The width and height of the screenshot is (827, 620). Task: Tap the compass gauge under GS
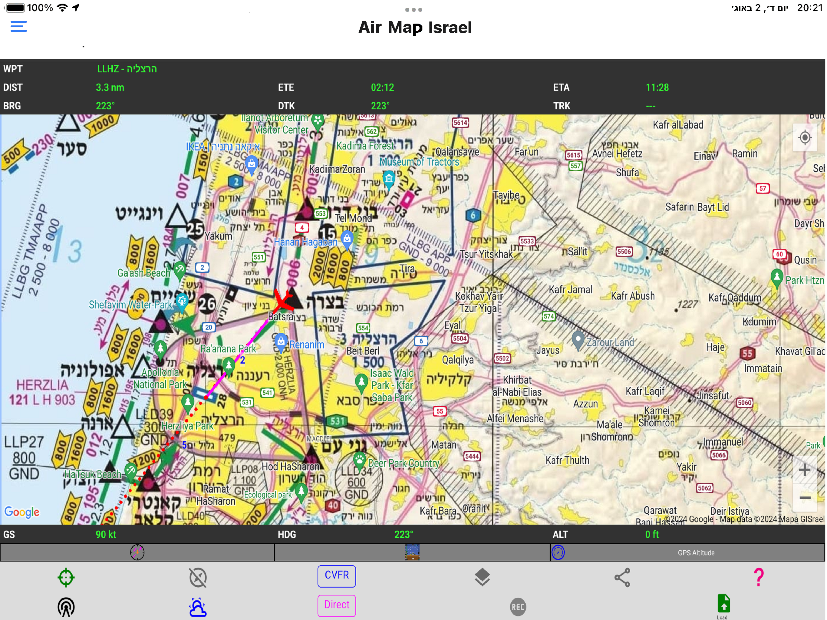[x=137, y=552]
